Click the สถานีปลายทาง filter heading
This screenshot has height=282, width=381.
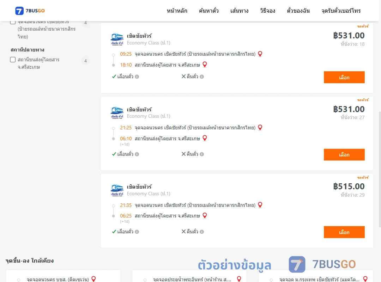[x=28, y=50]
